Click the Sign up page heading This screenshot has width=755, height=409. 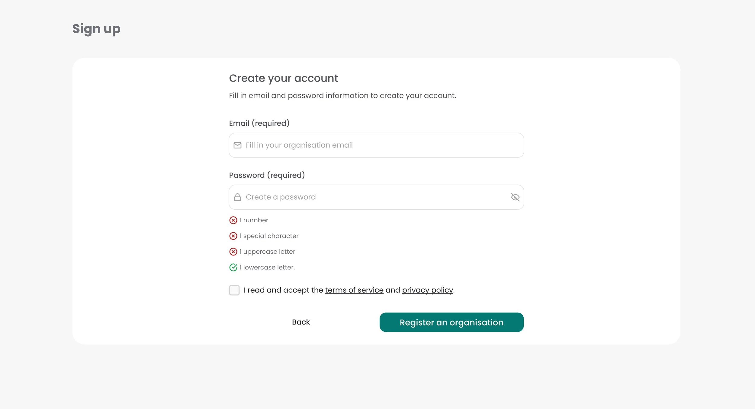click(x=96, y=29)
